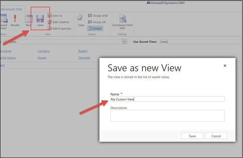243x158 pixels.
Task: Clear the query with eraser icon
Action: tap(81, 21)
